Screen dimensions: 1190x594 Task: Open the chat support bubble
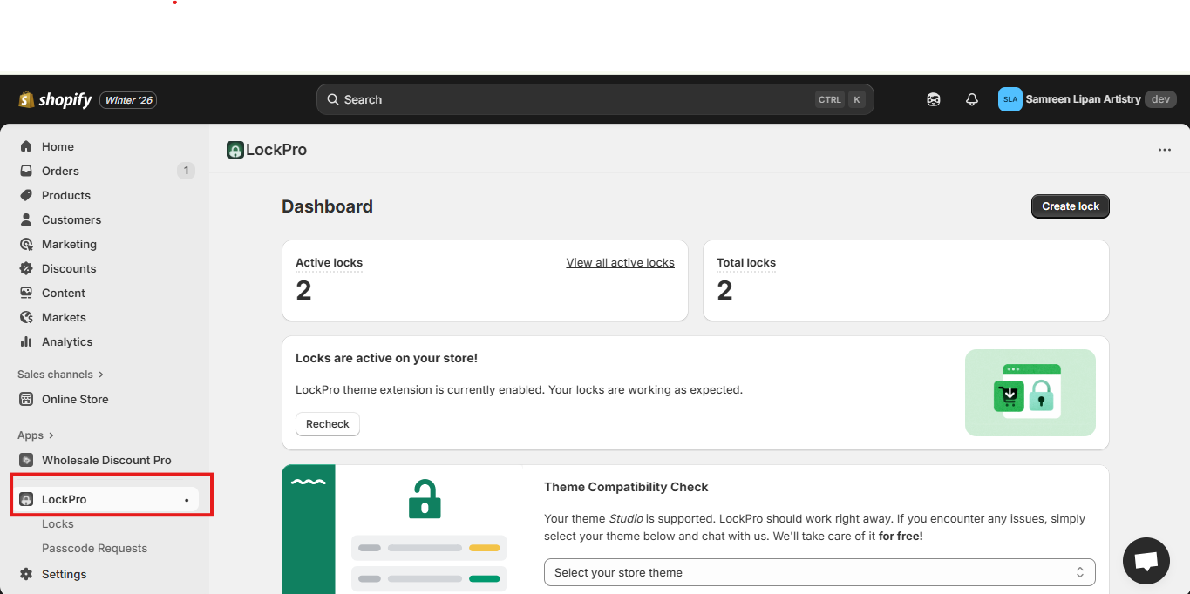(1146, 561)
